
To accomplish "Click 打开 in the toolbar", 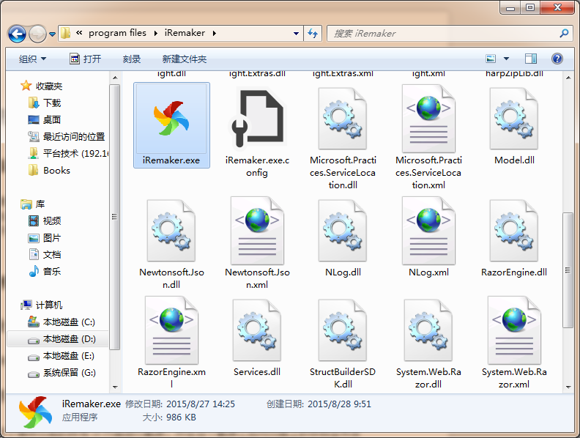I will [x=85, y=59].
